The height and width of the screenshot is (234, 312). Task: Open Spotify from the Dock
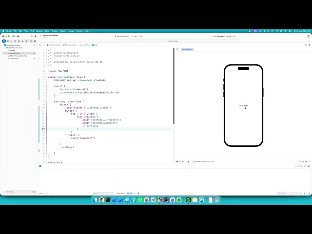pos(188,200)
